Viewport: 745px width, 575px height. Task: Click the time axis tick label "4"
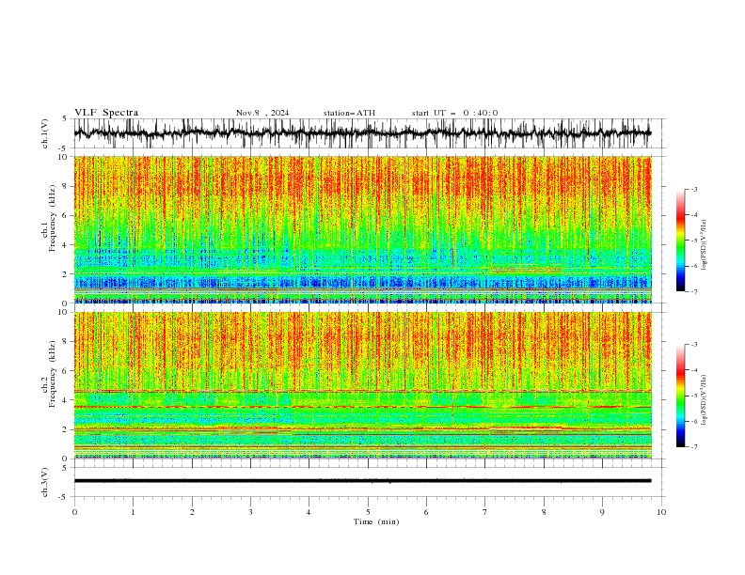tap(309, 512)
